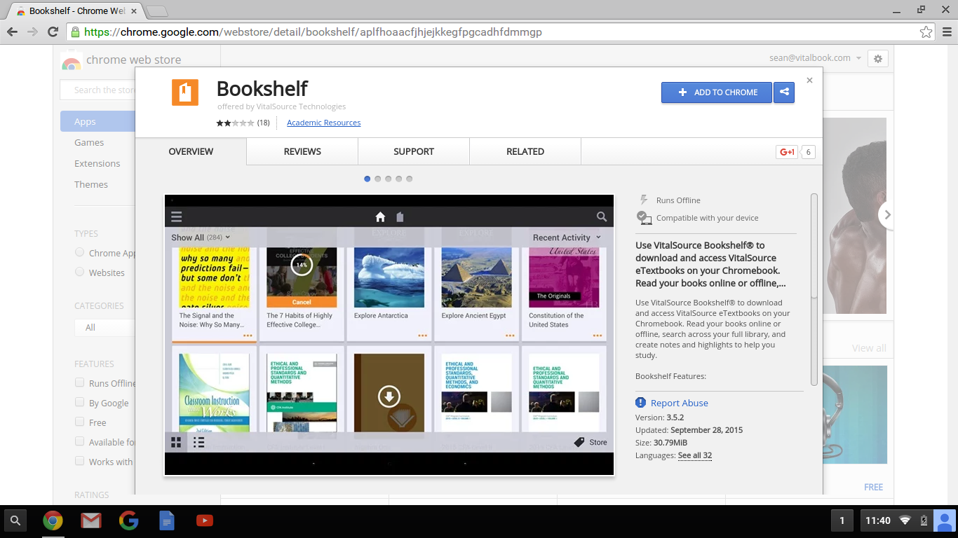
Task: Click the two-star rating of Bookshelf
Action: 235,123
